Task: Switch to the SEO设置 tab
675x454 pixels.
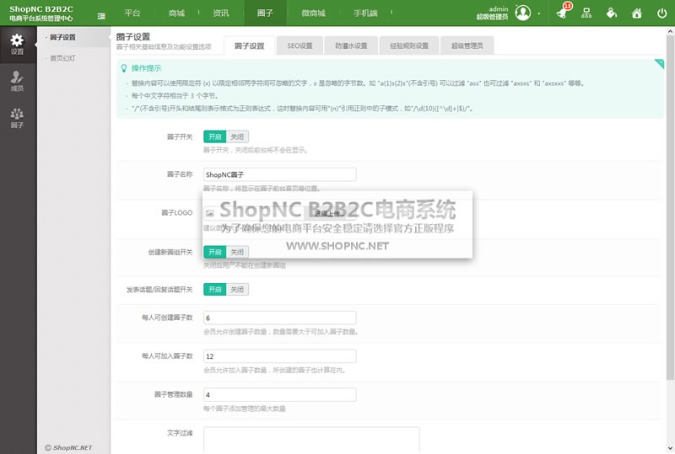Action: tap(300, 45)
